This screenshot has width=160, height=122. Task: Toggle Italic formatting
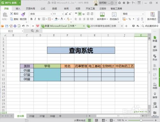pos(35,19)
